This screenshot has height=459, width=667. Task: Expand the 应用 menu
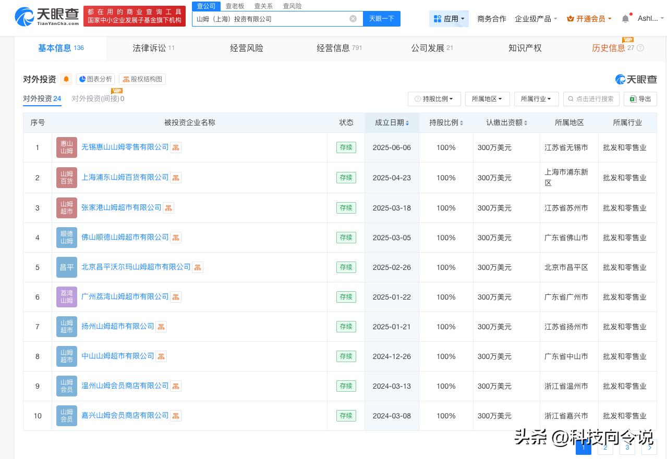coord(449,19)
